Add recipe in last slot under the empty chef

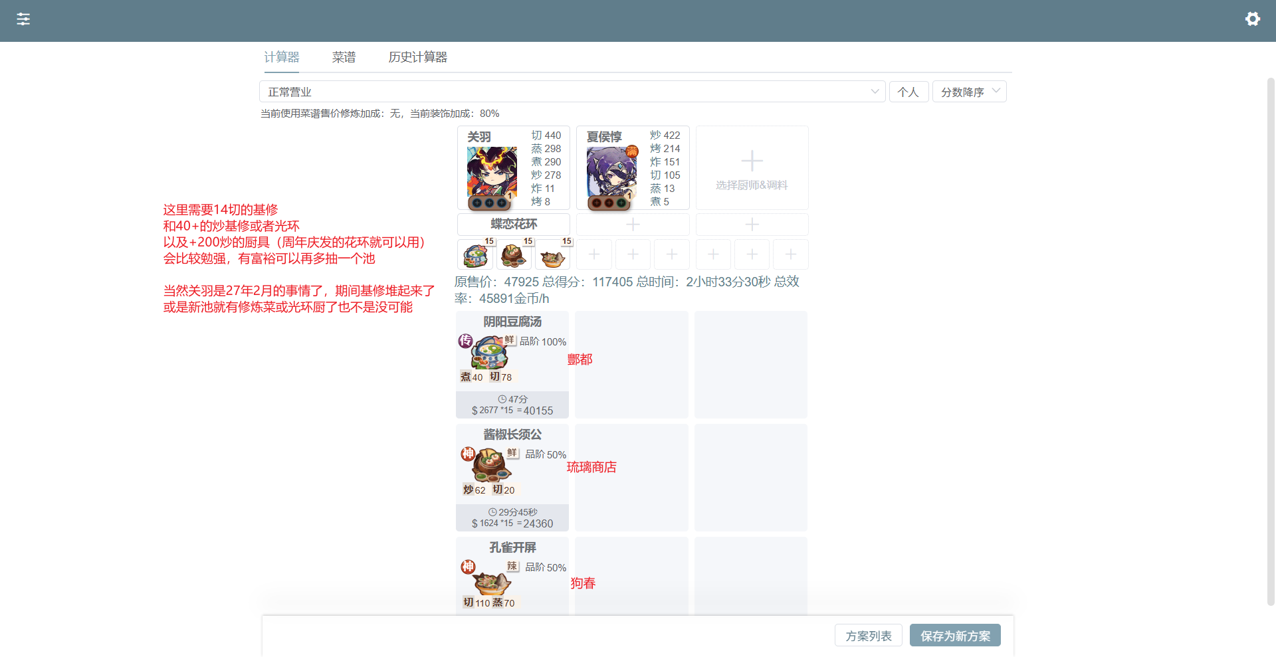pyautogui.click(x=791, y=254)
